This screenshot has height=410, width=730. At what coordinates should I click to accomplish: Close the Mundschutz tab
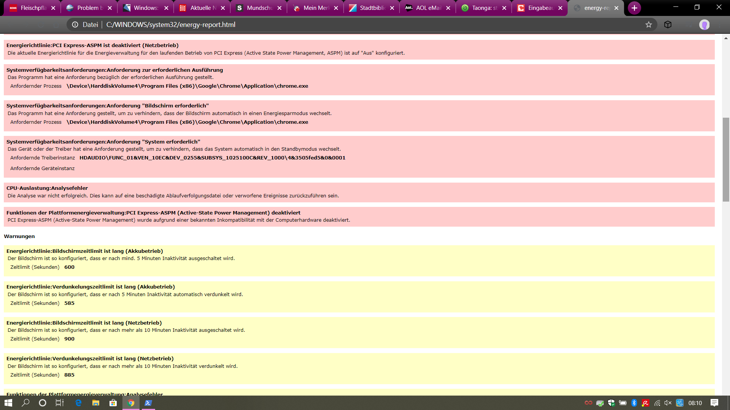click(x=279, y=8)
